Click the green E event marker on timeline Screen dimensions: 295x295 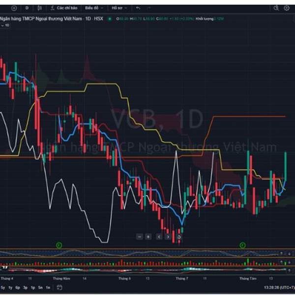[59, 244]
